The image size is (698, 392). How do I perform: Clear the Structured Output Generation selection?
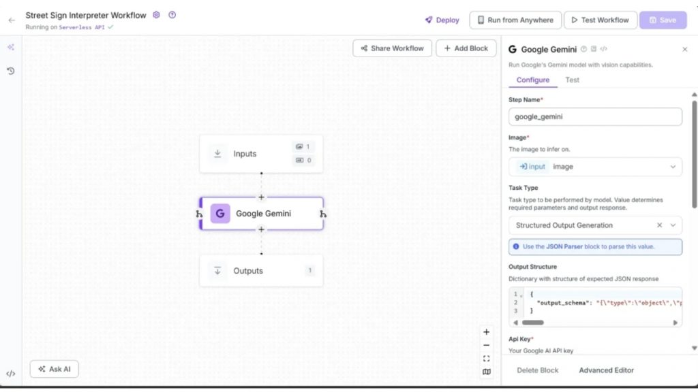pos(659,225)
